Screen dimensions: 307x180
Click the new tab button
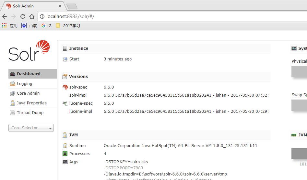pyautogui.click(x=72, y=6)
